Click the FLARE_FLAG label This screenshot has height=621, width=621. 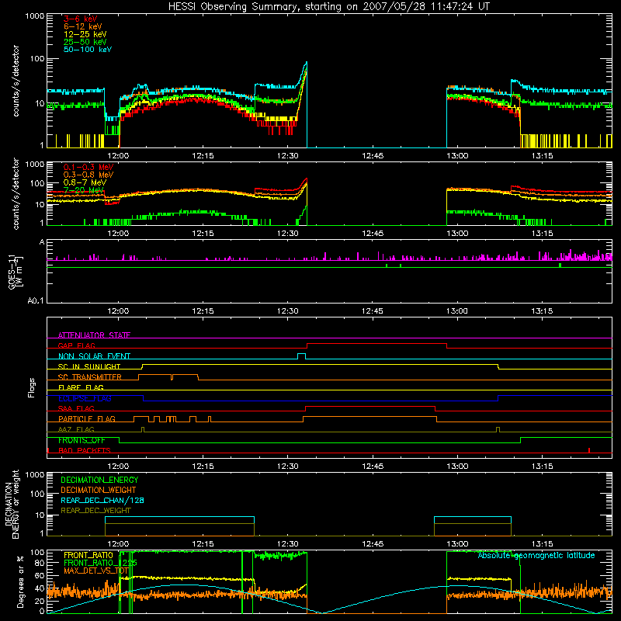[81, 387]
